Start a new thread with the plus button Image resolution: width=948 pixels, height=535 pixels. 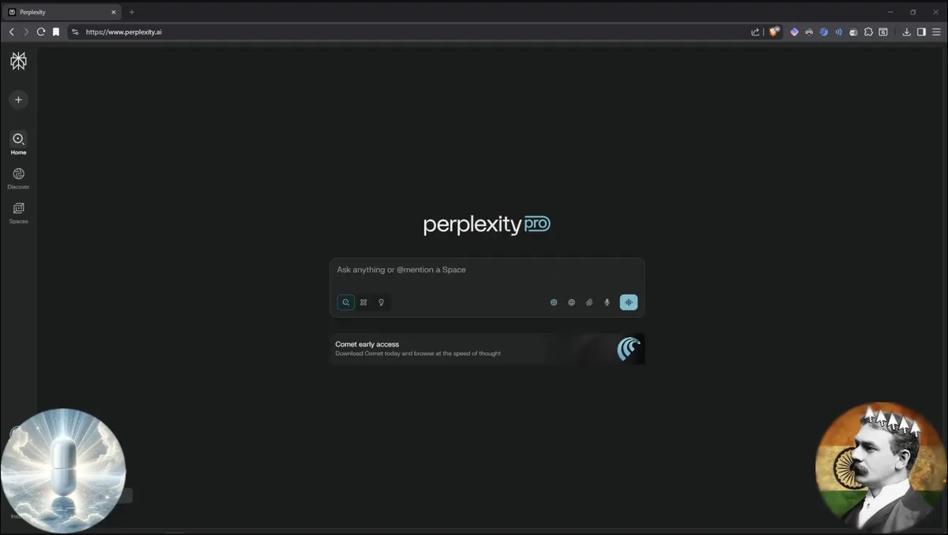18,99
